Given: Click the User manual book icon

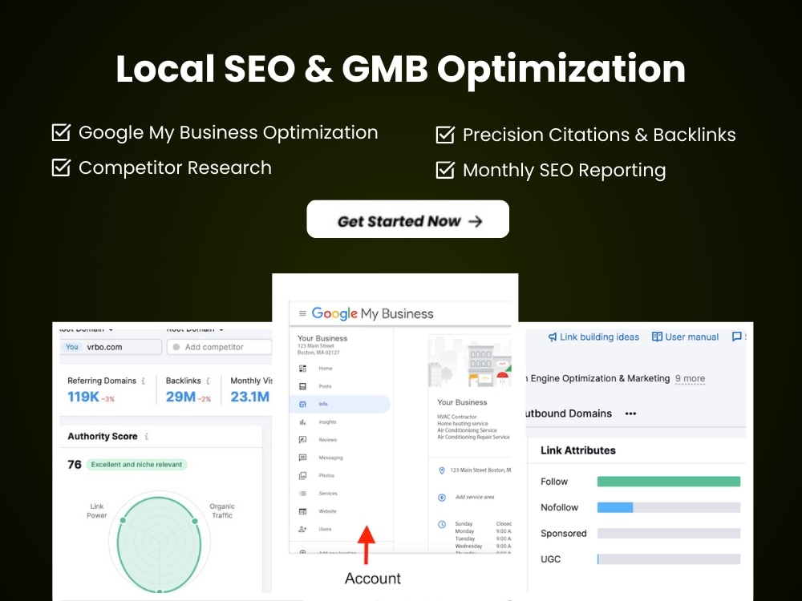Looking at the screenshot, I should [658, 337].
